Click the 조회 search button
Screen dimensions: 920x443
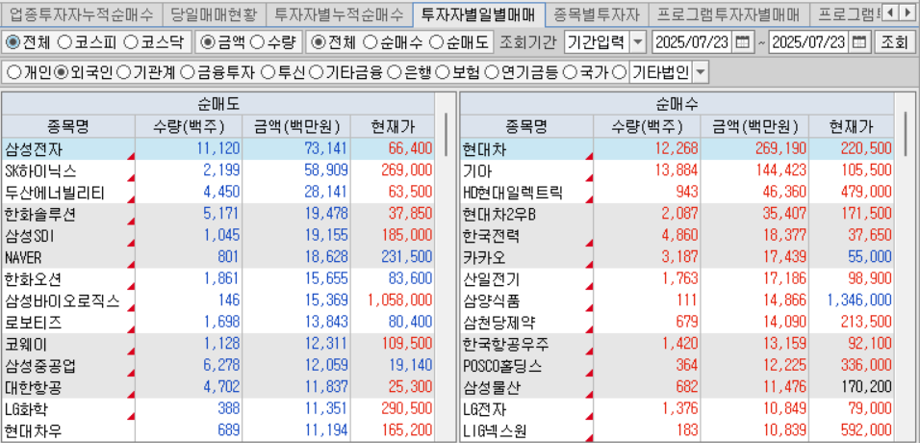[894, 43]
